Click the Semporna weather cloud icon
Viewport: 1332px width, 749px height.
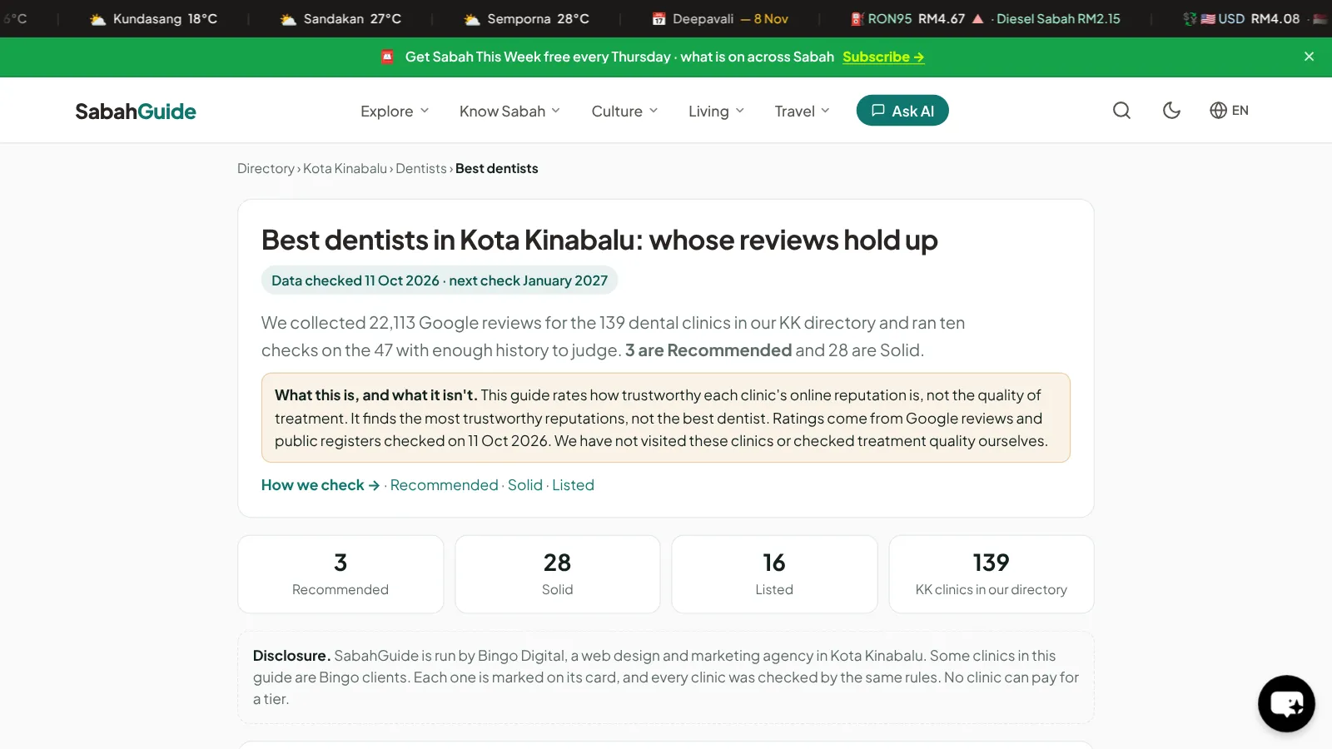[472, 19]
